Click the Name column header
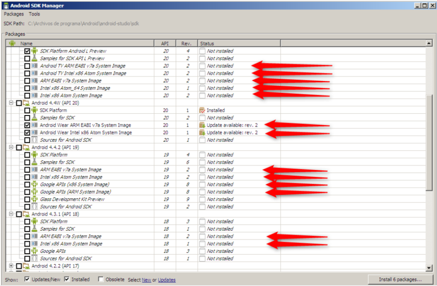This screenshot has height=286, width=437. (80, 43)
